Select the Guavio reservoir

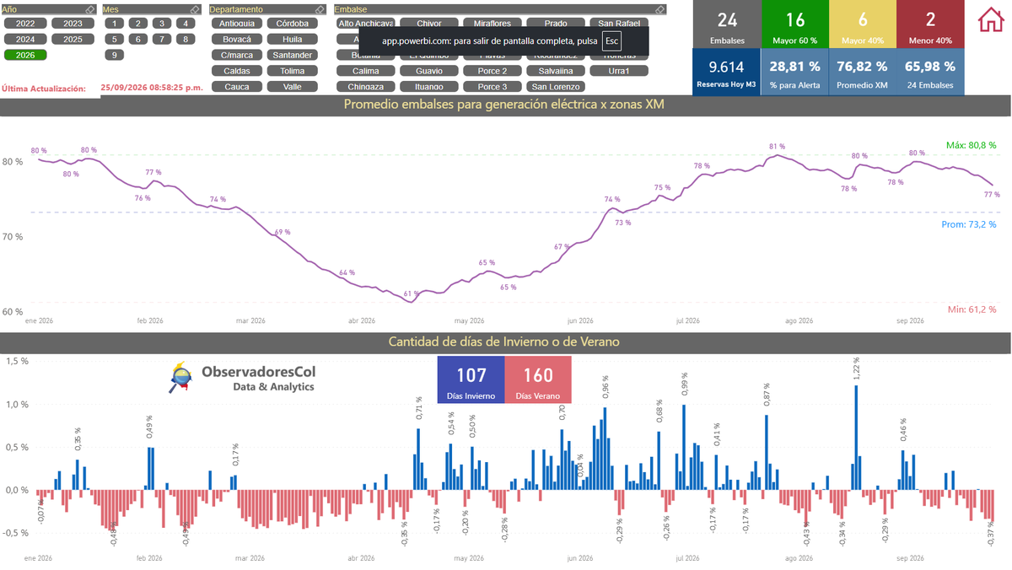428,71
